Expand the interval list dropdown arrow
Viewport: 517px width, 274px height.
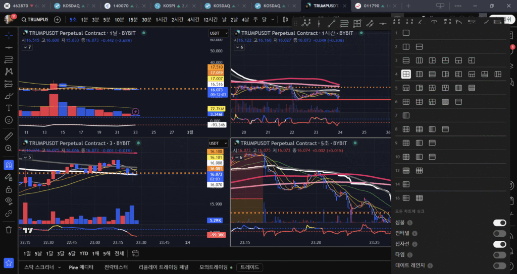(273, 20)
